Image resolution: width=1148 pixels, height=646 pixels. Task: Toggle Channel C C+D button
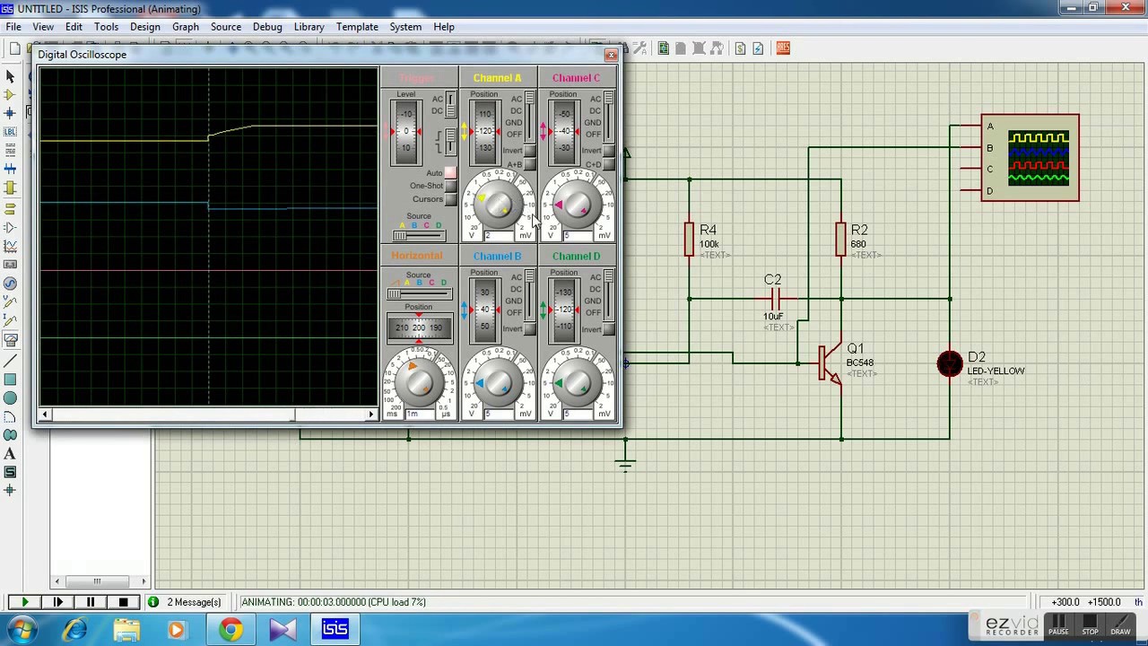(x=609, y=164)
